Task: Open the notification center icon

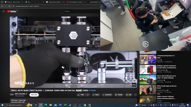Action: pos(188,105)
